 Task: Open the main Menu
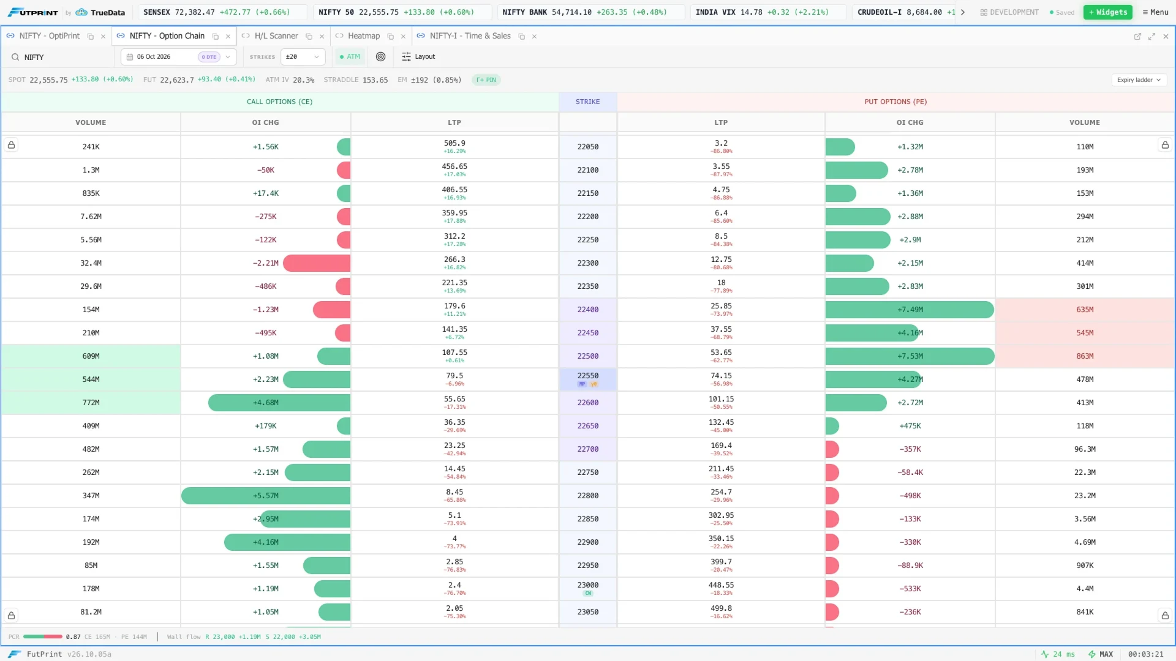1155,12
